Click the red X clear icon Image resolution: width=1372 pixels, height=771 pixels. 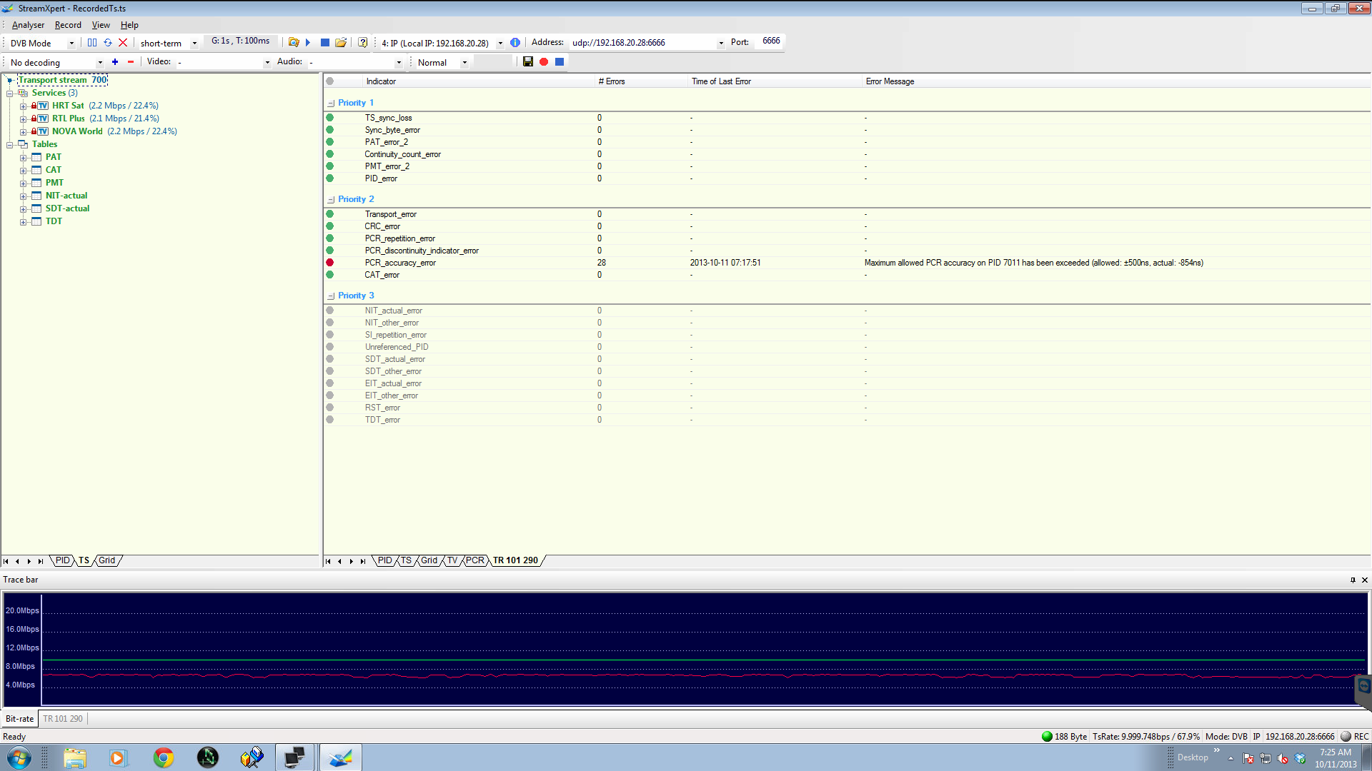(x=123, y=43)
